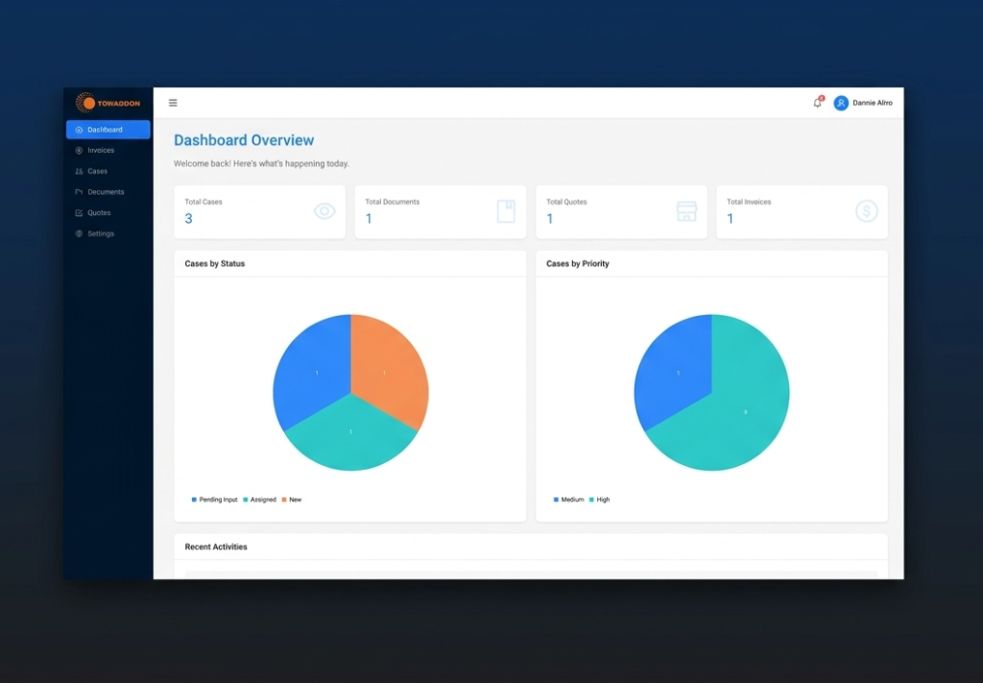
Task: Toggle the Medium legend item
Action: pos(568,500)
